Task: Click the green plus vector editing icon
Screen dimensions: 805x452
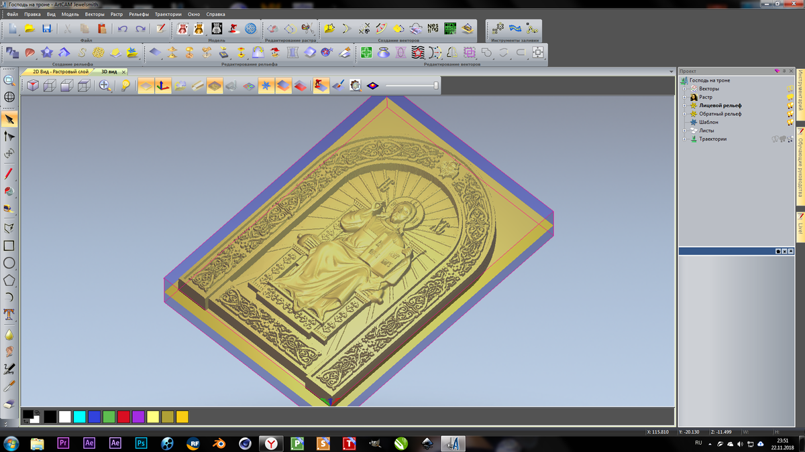Action: pos(366,52)
